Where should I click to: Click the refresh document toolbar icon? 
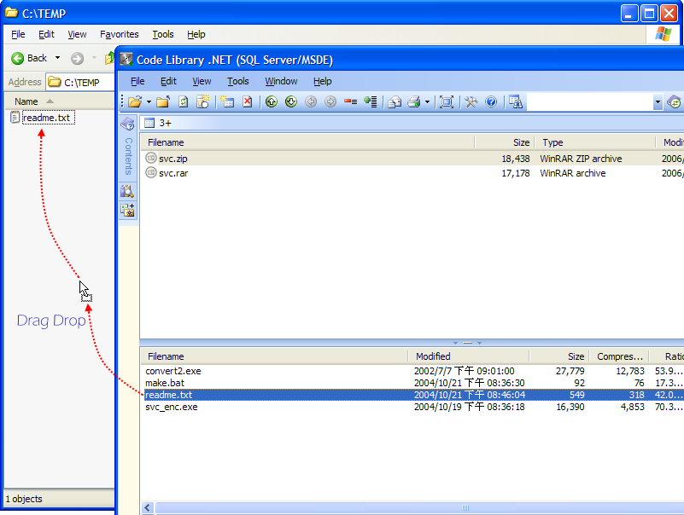[184, 102]
